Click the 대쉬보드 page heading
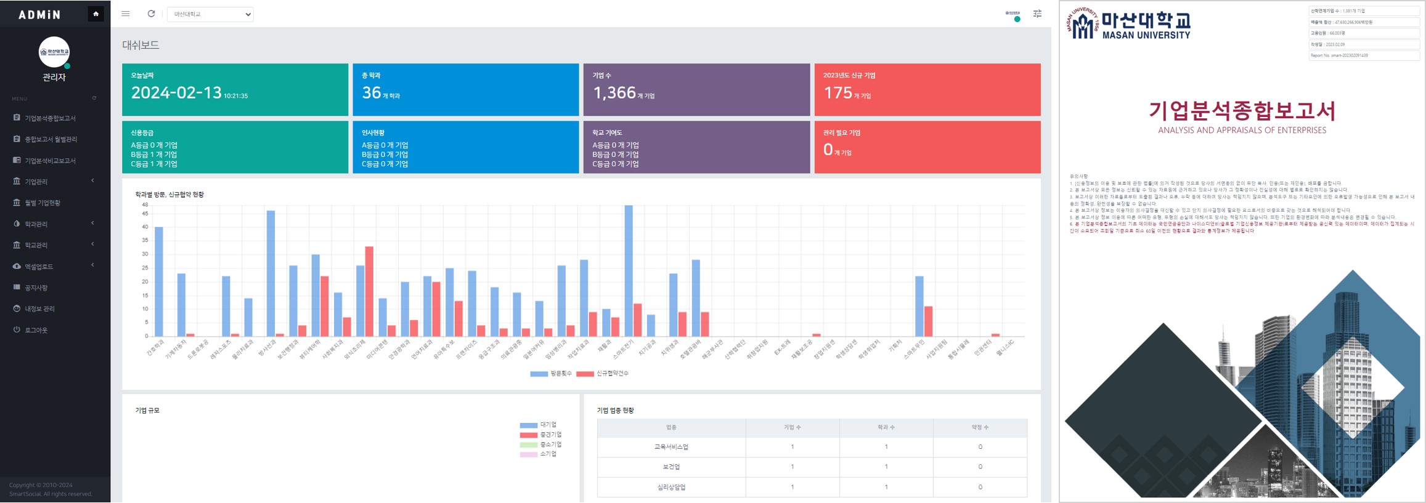The height and width of the screenshot is (503, 1426). [x=141, y=45]
